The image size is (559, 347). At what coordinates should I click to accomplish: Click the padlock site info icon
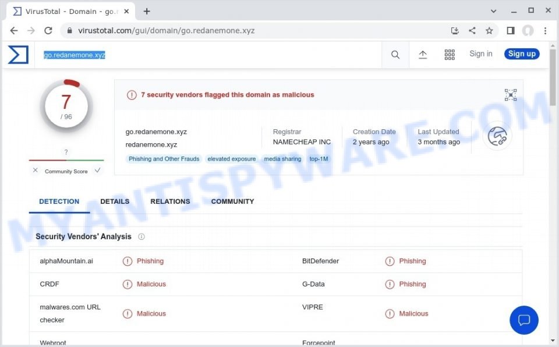click(69, 31)
